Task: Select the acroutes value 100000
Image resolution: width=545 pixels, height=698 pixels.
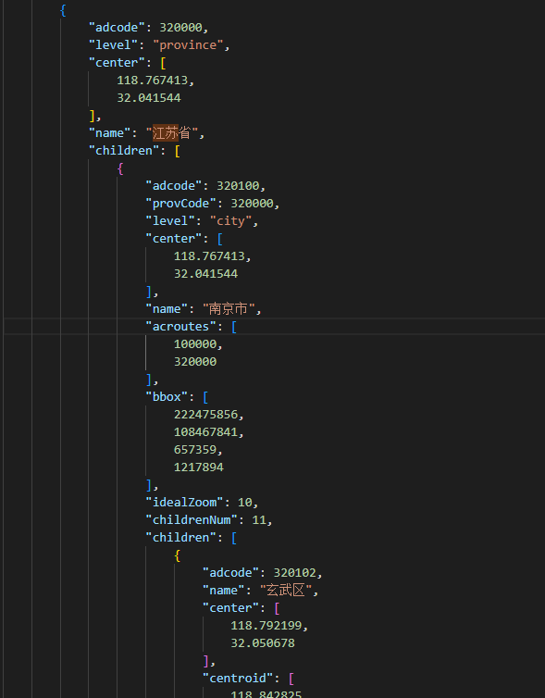Action: [x=195, y=344]
